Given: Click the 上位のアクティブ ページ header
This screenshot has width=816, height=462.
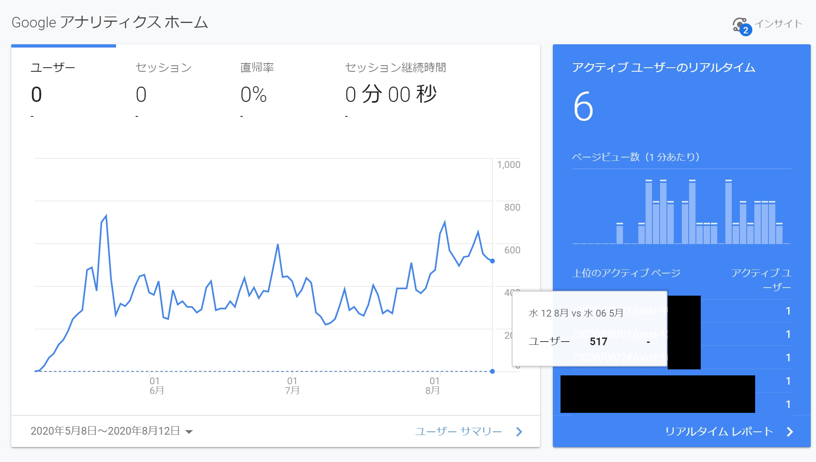Looking at the screenshot, I should click(626, 273).
